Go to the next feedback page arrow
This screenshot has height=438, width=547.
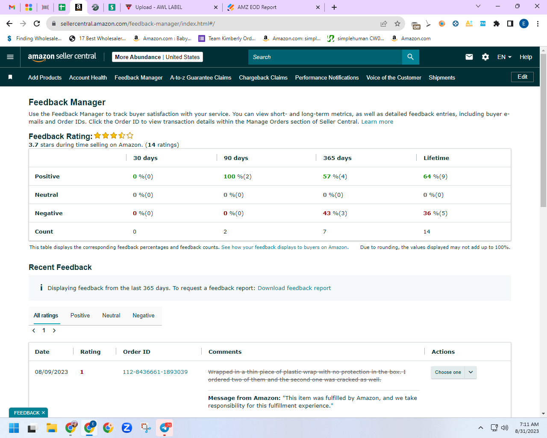(54, 330)
